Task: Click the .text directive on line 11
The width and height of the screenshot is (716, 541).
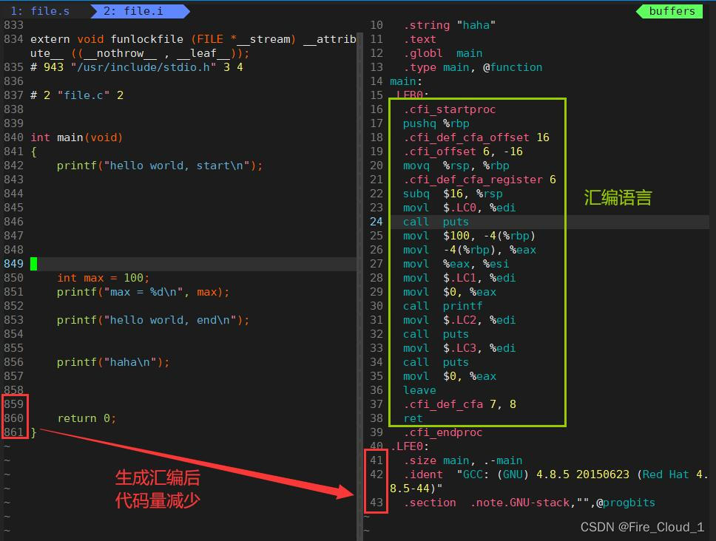Action: coord(419,39)
